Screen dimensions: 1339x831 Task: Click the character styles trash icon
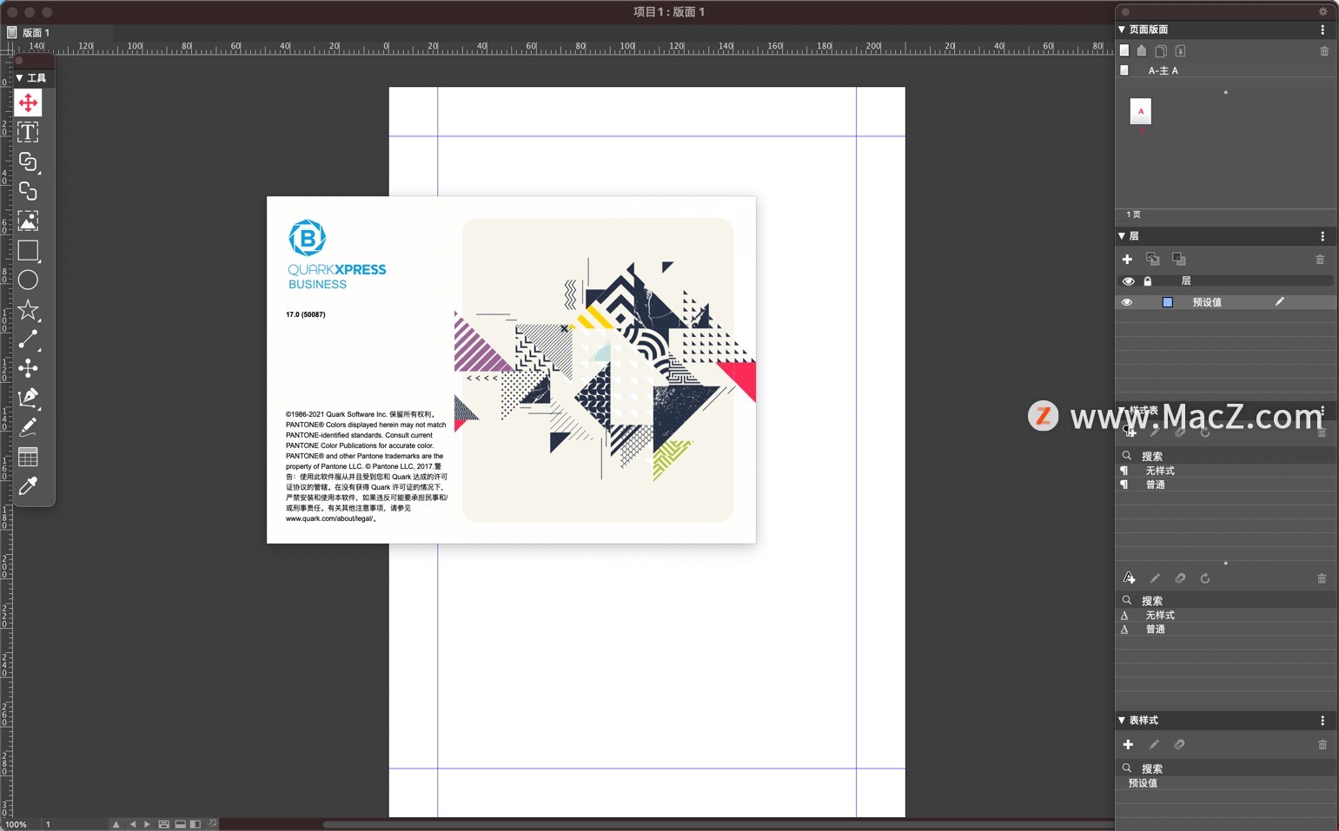click(1322, 578)
